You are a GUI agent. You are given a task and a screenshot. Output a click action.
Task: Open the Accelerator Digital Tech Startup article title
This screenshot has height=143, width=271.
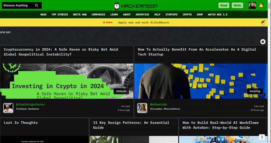coord(197,52)
